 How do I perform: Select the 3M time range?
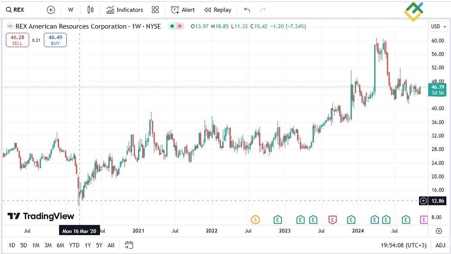tap(48, 245)
